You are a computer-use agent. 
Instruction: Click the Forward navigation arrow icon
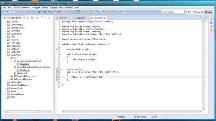(x=117, y=12)
